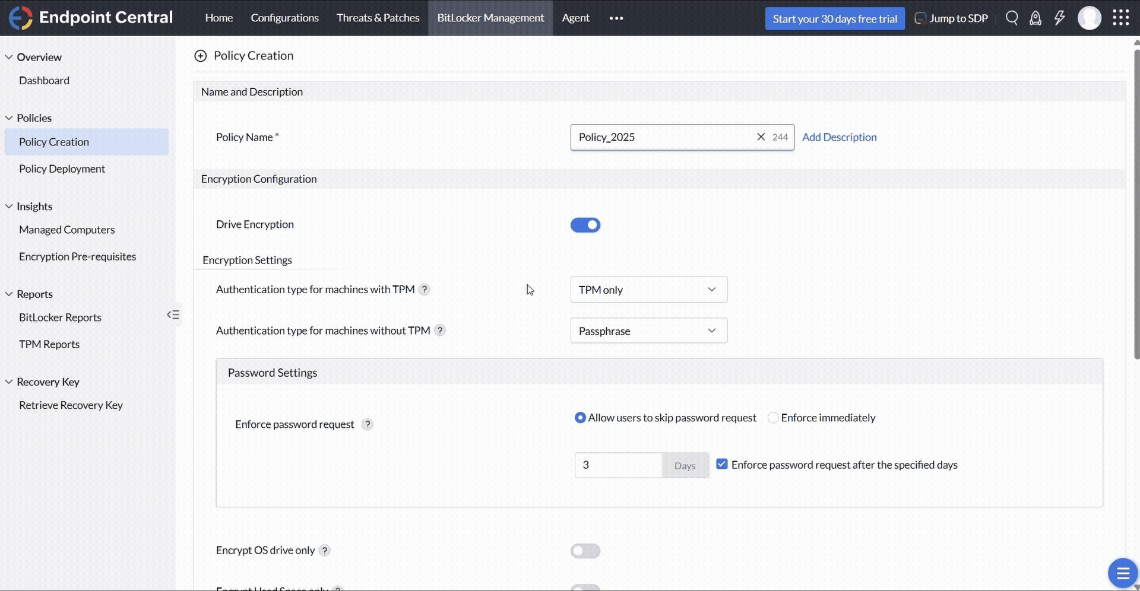Click the Password Settings header text
Screen dimensions: 1140x591
coord(273,373)
